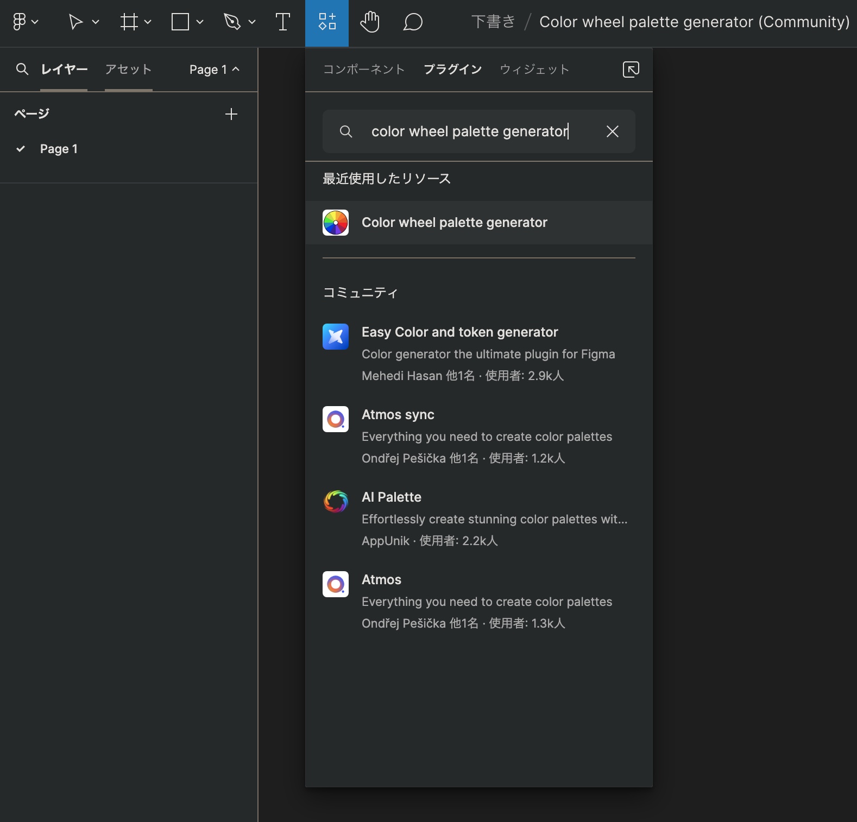Click the last Atmos plugin icon
This screenshot has height=822, width=857.
pos(336,584)
